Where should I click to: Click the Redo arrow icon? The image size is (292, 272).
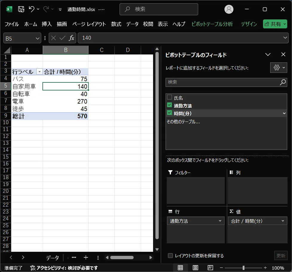(x=46, y=9)
